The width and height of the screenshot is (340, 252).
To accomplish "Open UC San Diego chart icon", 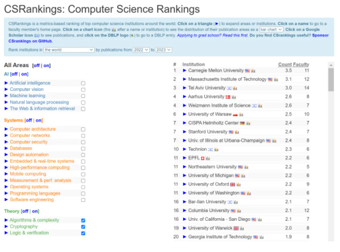I will click(260, 219).
